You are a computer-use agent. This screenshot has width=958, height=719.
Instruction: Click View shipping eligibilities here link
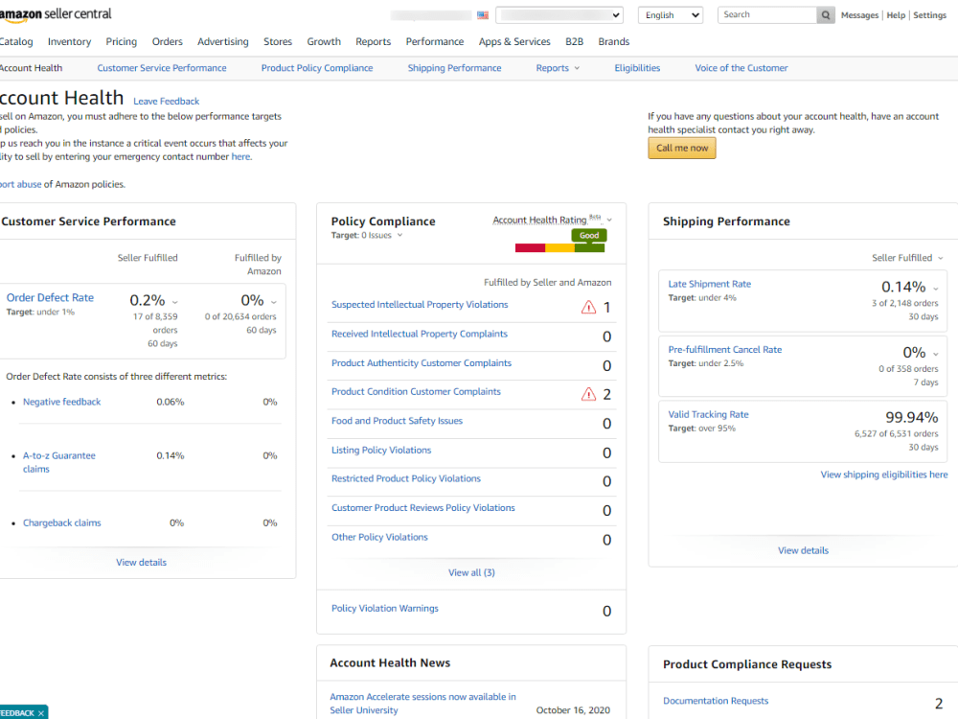tap(884, 475)
